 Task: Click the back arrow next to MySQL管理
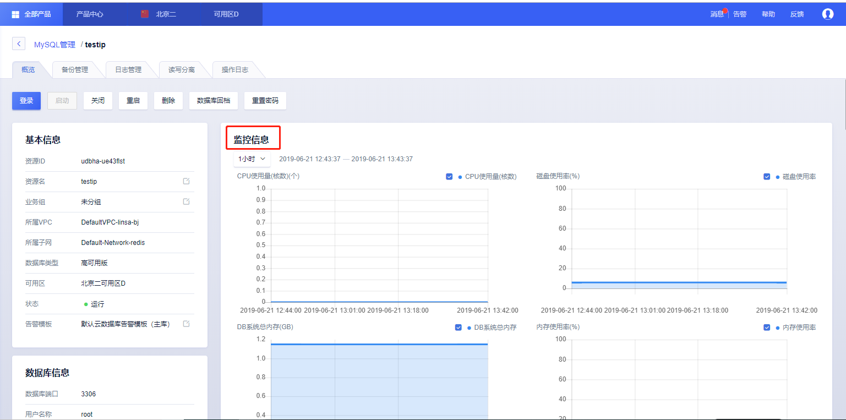coord(18,43)
